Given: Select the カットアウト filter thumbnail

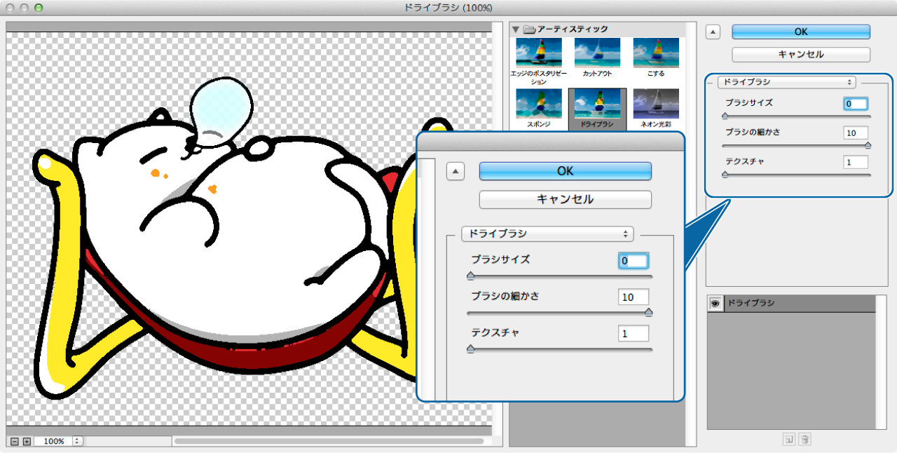Looking at the screenshot, I should (x=597, y=53).
